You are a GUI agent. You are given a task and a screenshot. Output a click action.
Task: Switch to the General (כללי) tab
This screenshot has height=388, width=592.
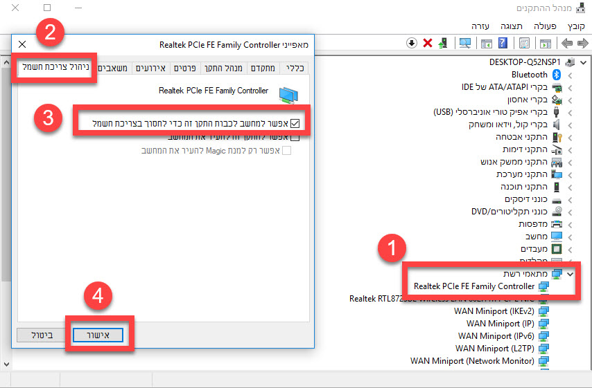[295, 68]
